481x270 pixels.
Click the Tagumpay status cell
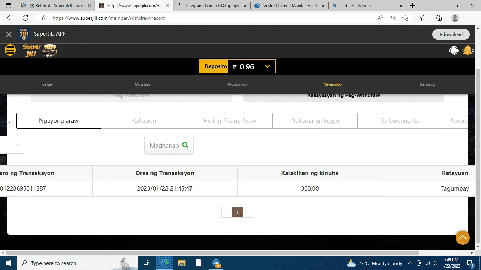pyautogui.click(x=455, y=188)
